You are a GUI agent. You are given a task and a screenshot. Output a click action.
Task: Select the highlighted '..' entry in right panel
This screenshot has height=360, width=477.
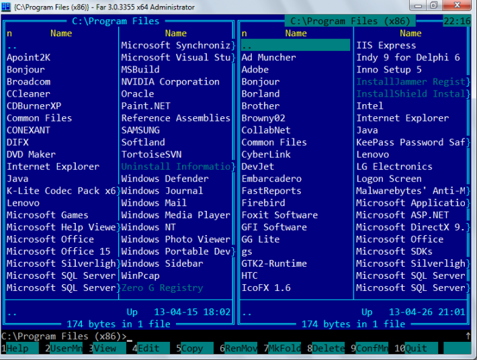pos(296,45)
